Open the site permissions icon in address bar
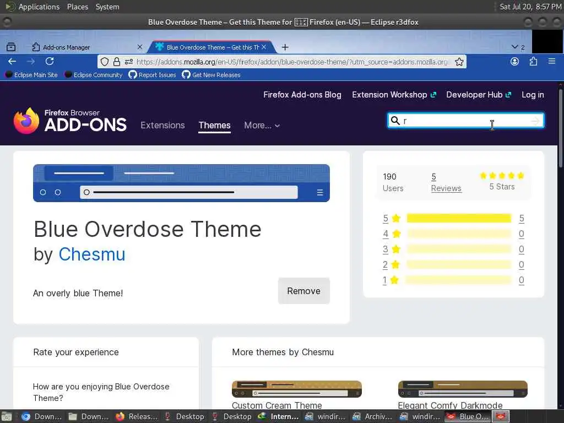Image resolution: width=564 pixels, height=423 pixels. click(129, 62)
